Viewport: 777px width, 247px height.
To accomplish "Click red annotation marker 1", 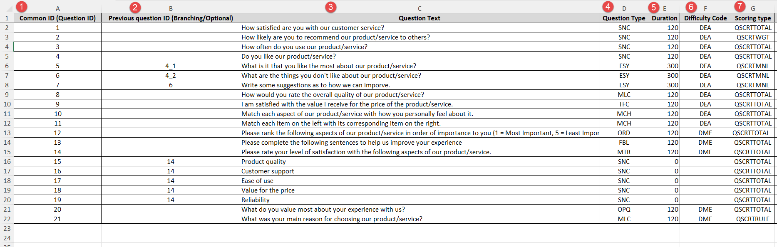I will coord(21,7).
